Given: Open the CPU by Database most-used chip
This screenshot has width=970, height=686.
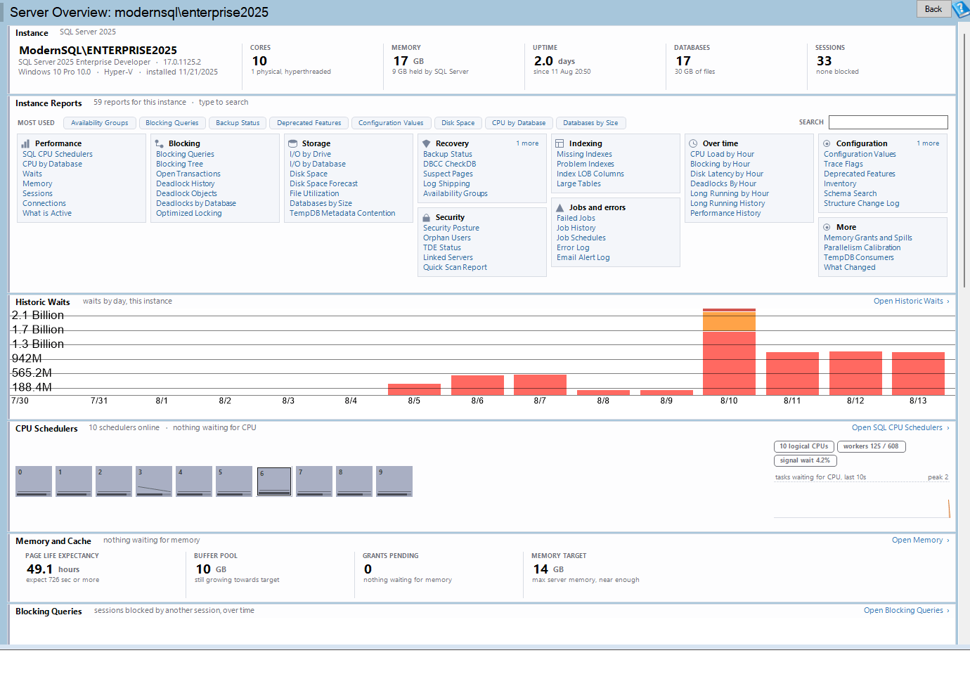Looking at the screenshot, I should pyautogui.click(x=519, y=123).
